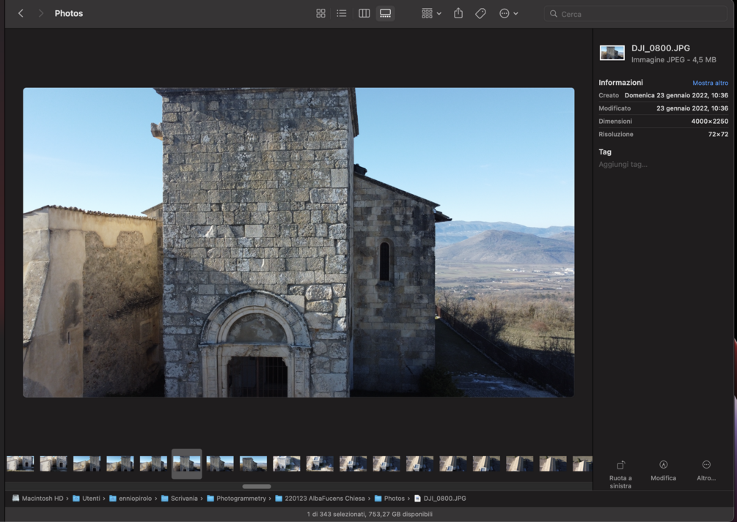Switch to list view
This screenshot has width=737, height=522.
[x=342, y=14]
